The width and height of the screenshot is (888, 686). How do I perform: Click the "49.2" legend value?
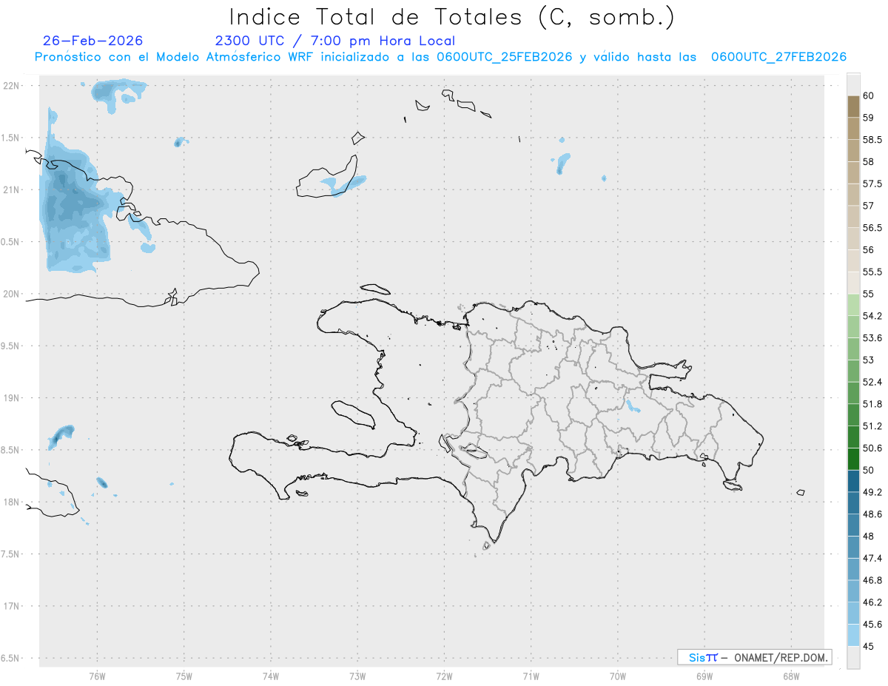click(872, 492)
